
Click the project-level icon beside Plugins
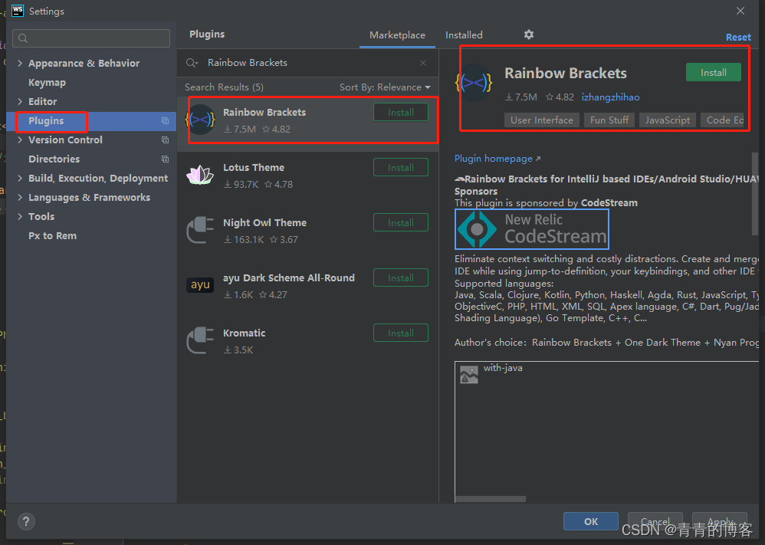pyautogui.click(x=165, y=121)
